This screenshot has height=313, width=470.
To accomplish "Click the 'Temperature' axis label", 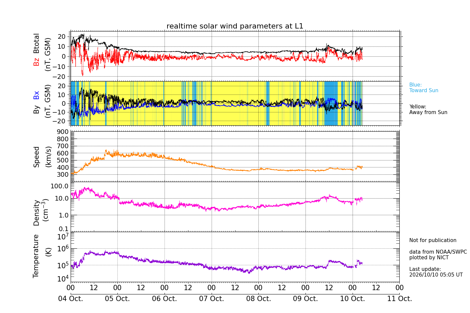I will [x=36, y=256].
